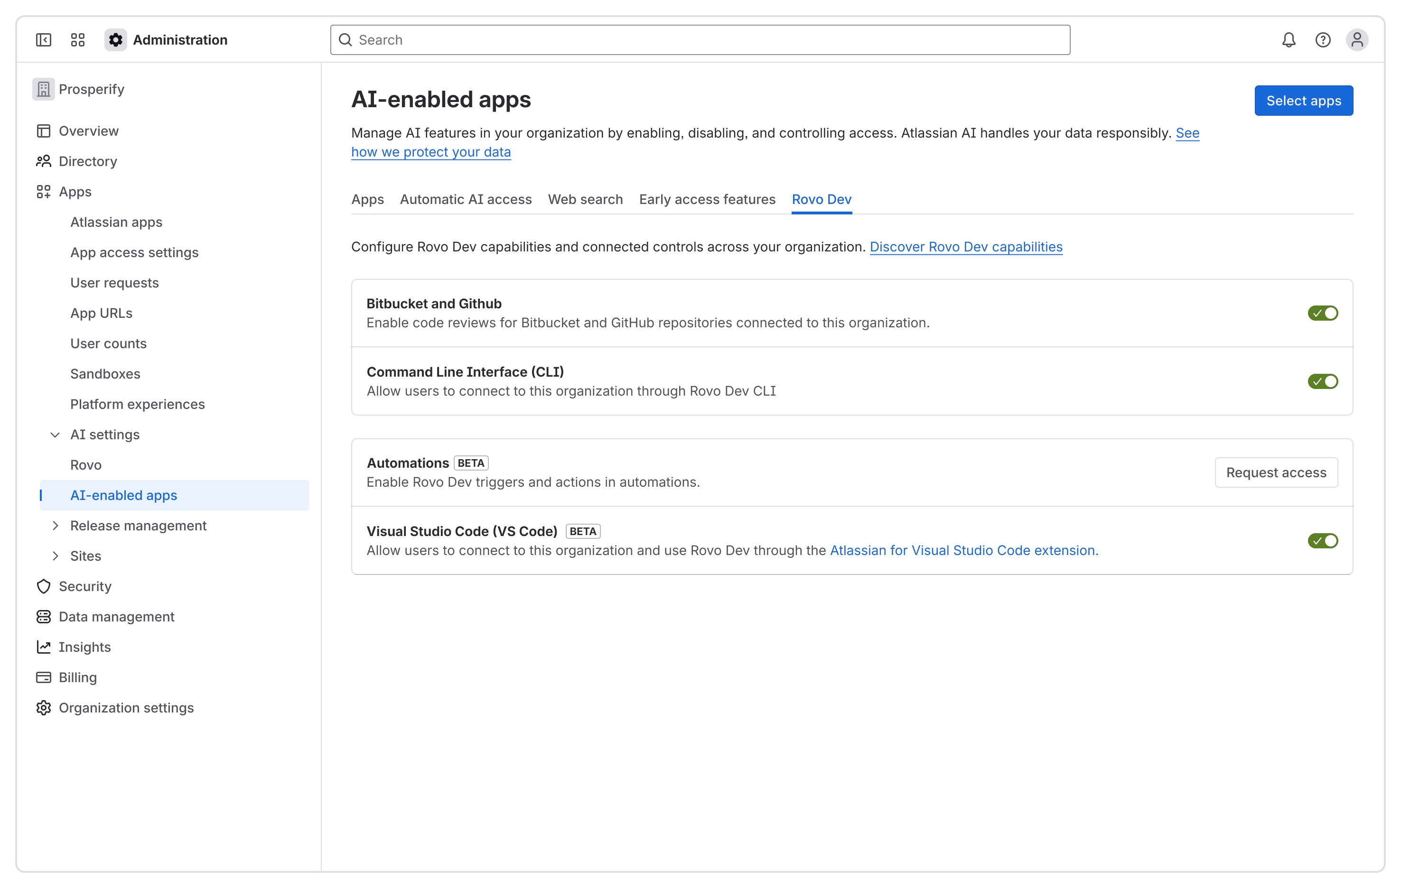
Task: Switch to the Web search tab
Action: [585, 199]
